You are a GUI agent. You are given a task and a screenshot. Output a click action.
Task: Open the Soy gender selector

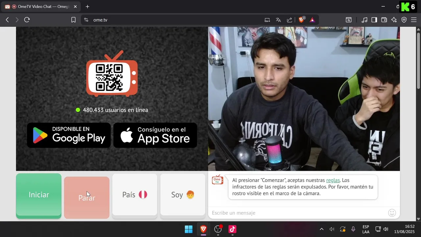(183, 196)
